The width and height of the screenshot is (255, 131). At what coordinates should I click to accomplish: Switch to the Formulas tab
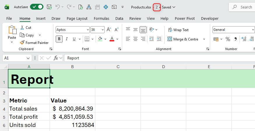point(101,19)
